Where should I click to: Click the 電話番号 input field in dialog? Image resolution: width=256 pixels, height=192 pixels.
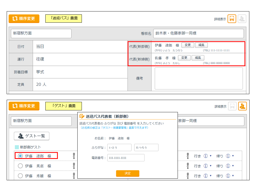point(126,158)
